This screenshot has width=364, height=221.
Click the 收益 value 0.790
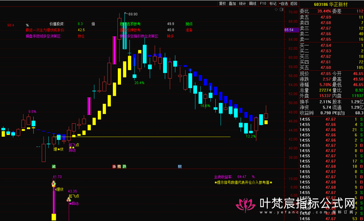325,113
